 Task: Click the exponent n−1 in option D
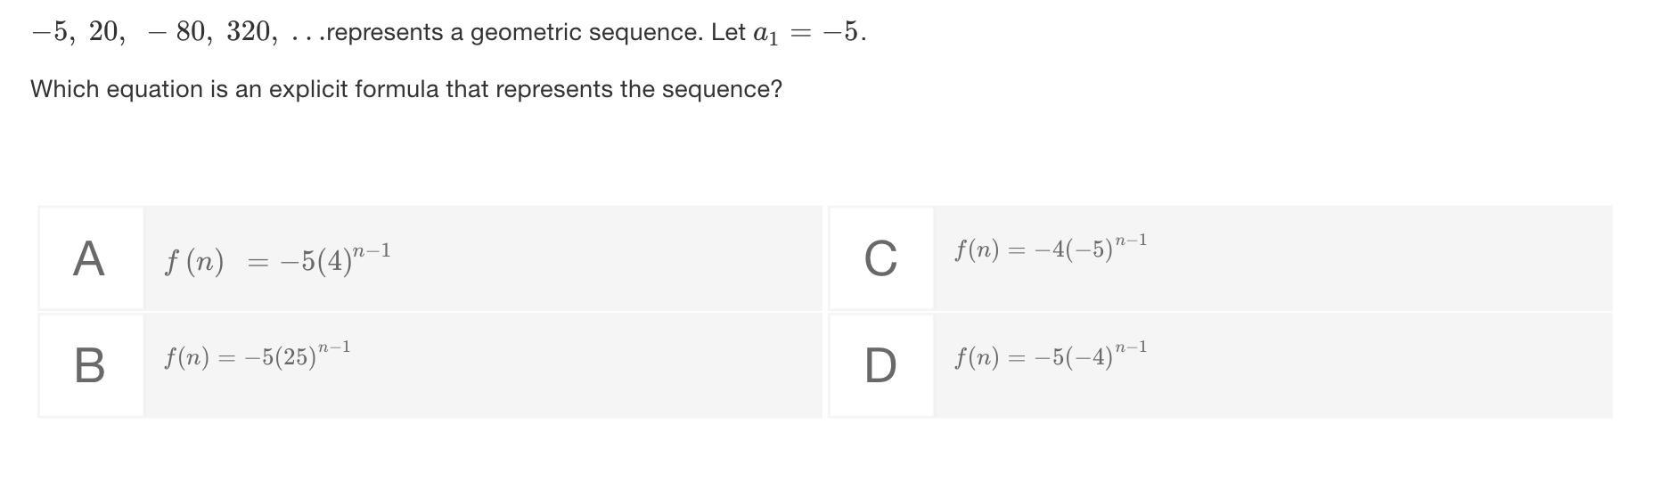click(x=1130, y=347)
